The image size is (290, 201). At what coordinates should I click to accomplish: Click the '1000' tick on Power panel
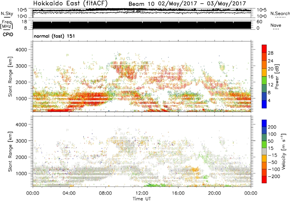click(21, 98)
